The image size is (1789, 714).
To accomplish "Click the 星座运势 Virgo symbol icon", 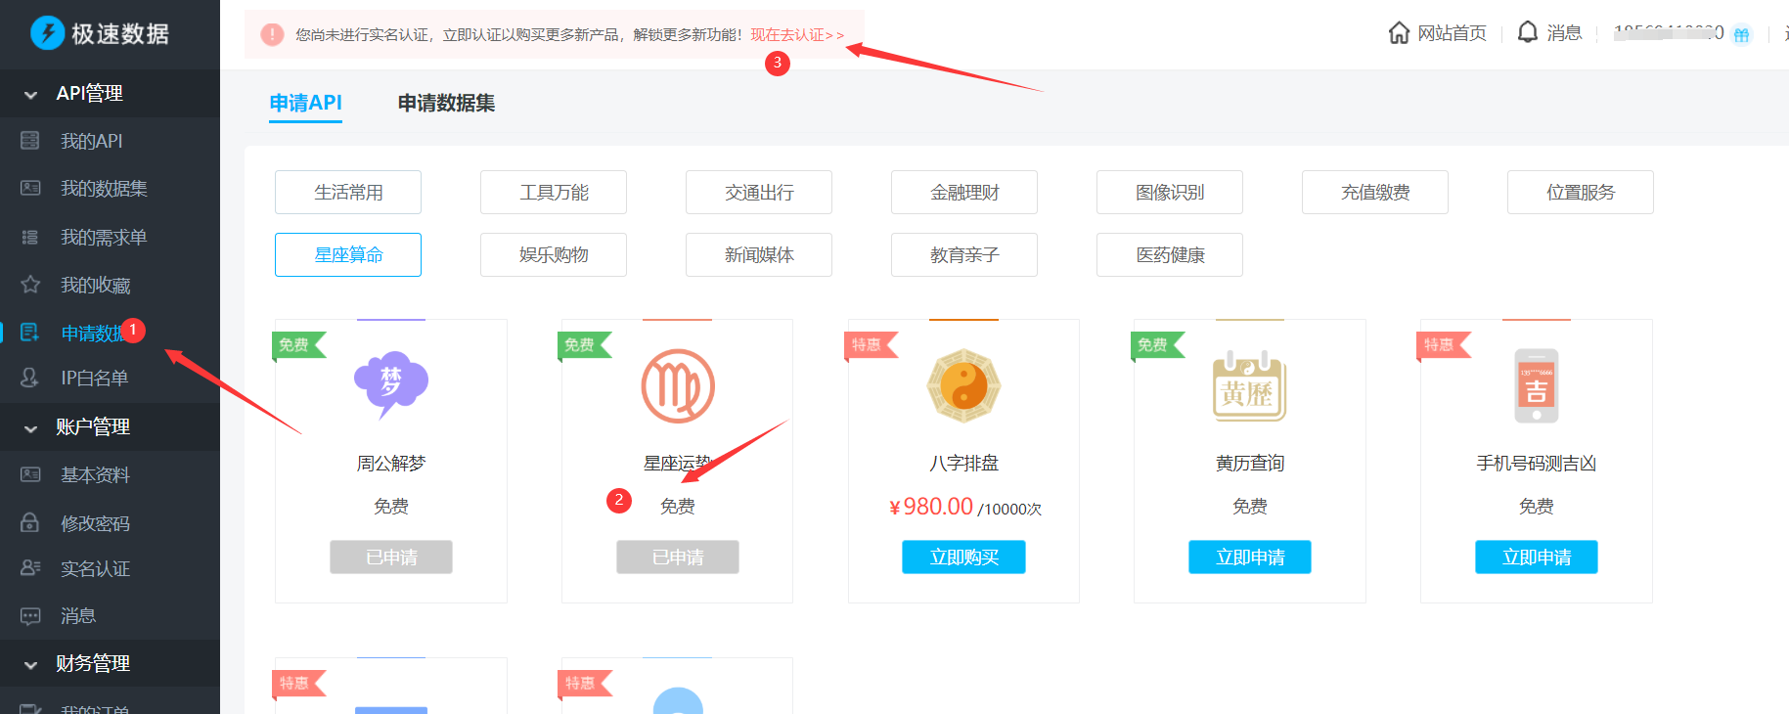I will 678,385.
